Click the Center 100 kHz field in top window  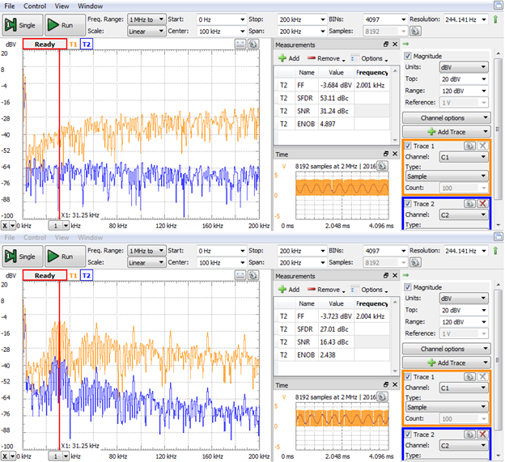[222, 32]
